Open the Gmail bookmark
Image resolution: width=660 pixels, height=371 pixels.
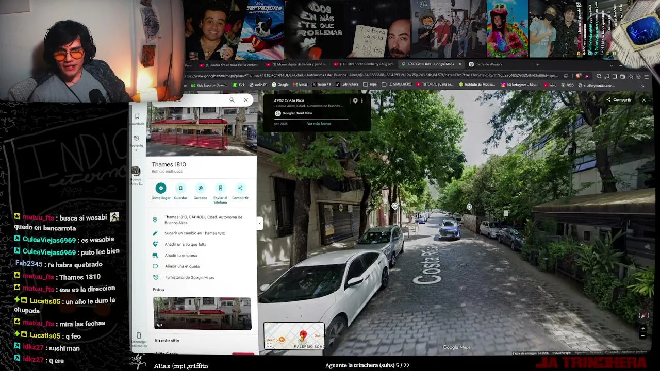coord(301,85)
